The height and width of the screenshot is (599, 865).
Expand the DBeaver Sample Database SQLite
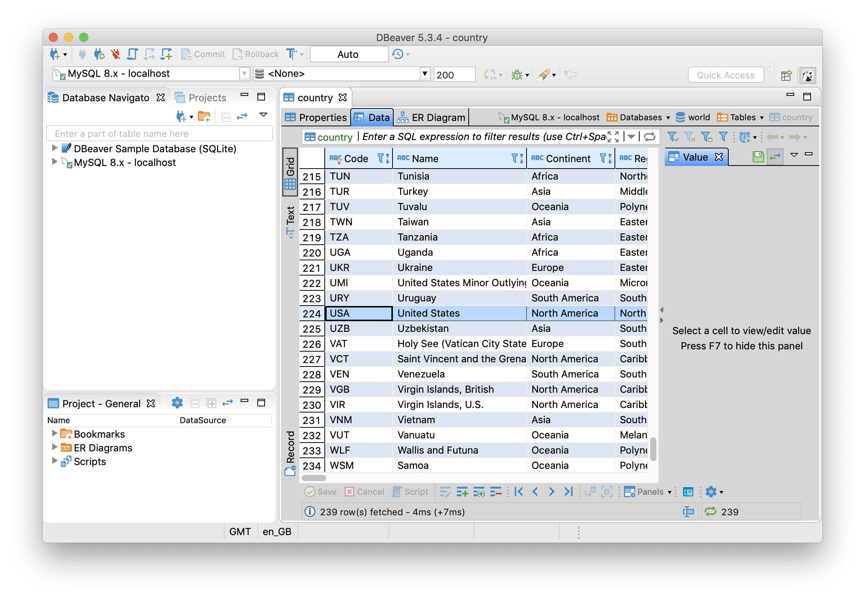coord(53,148)
